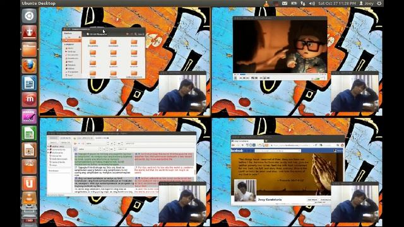
Task: Open the Files folder icon in launcher
Action: pos(29,49)
